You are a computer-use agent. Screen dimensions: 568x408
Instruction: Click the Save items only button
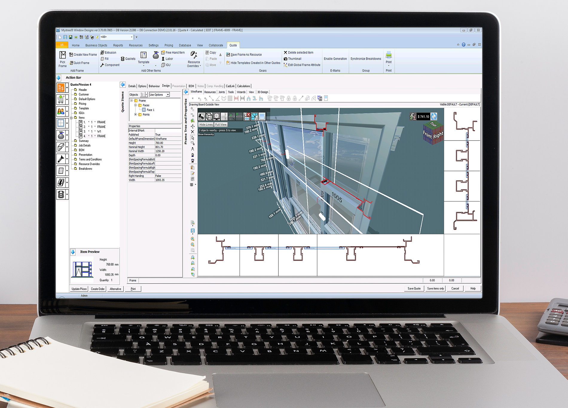(436, 289)
